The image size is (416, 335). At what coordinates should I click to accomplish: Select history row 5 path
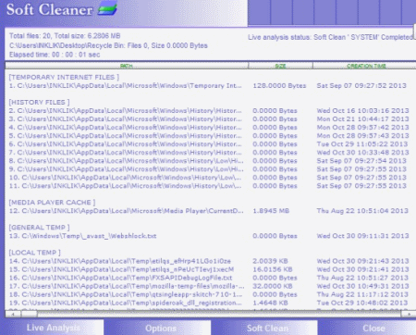(x=125, y=136)
